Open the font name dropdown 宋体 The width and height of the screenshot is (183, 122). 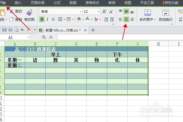point(81,12)
